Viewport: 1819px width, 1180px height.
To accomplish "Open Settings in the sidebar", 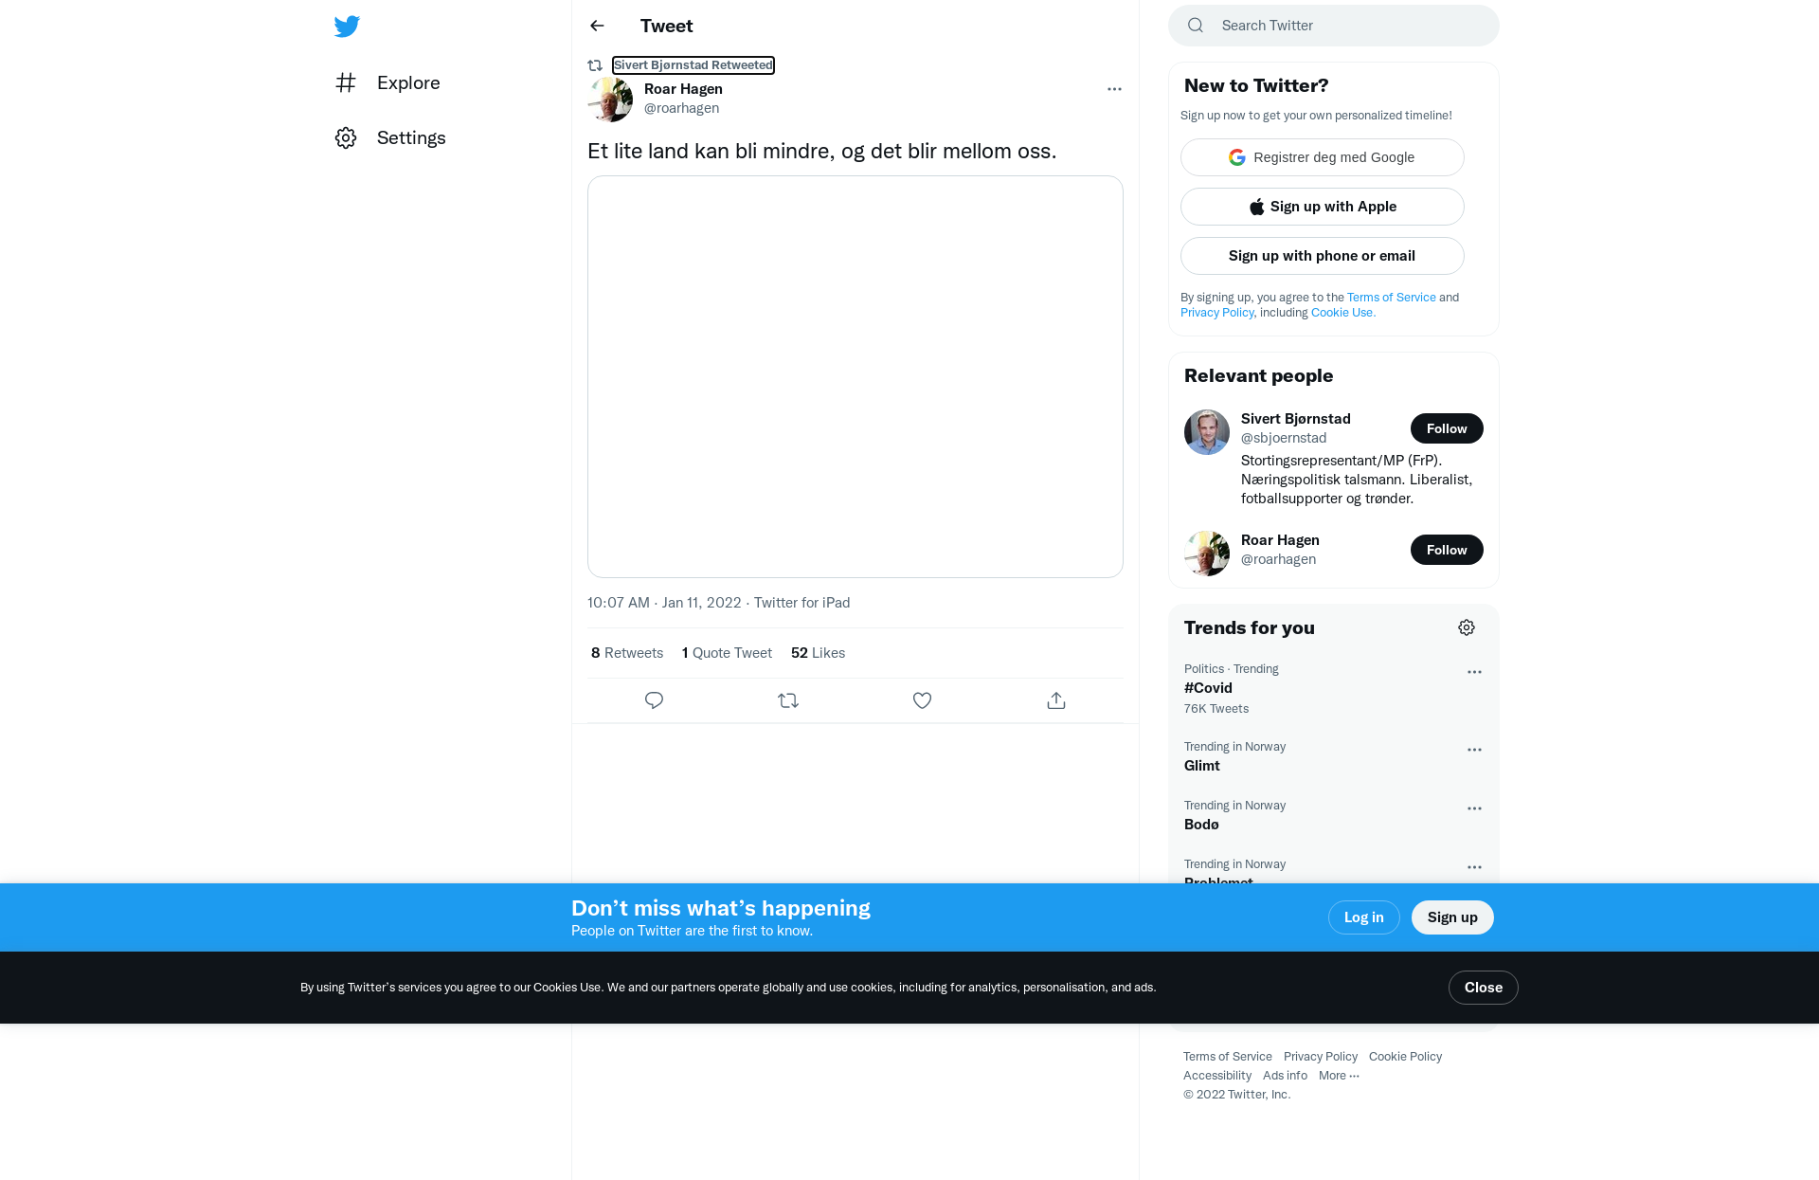I will (391, 137).
